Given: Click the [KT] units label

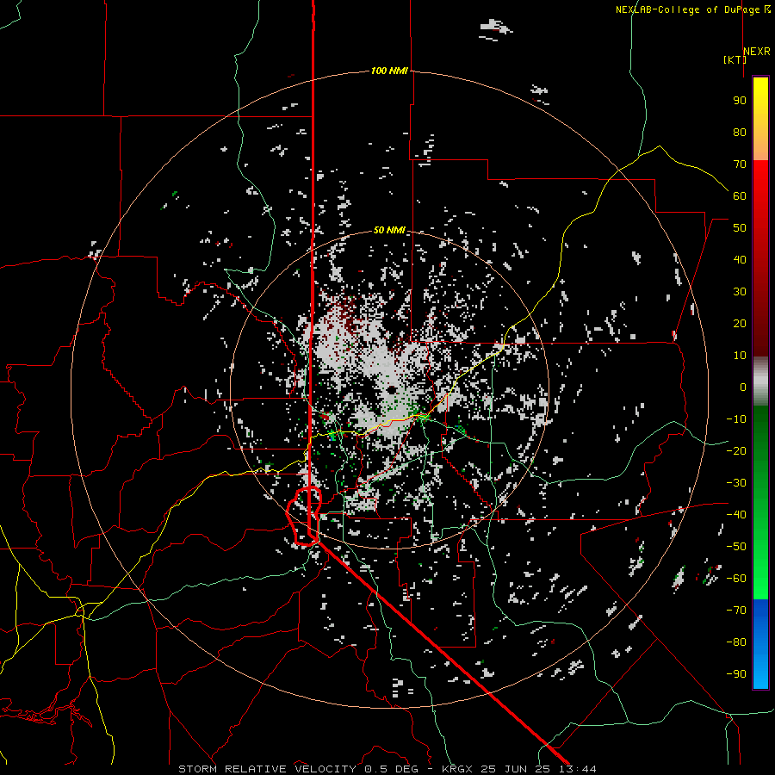Looking at the screenshot, I should (x=735, y=59).
